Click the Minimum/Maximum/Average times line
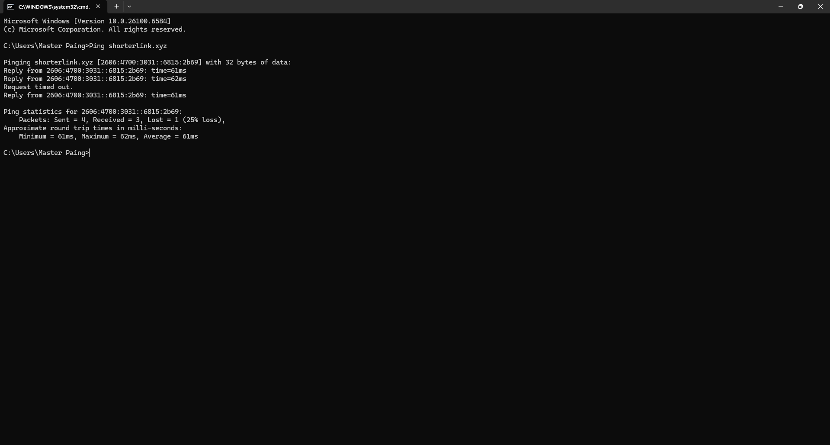The height and width of the screenshot is (445, 830). (x=108, y=136)
